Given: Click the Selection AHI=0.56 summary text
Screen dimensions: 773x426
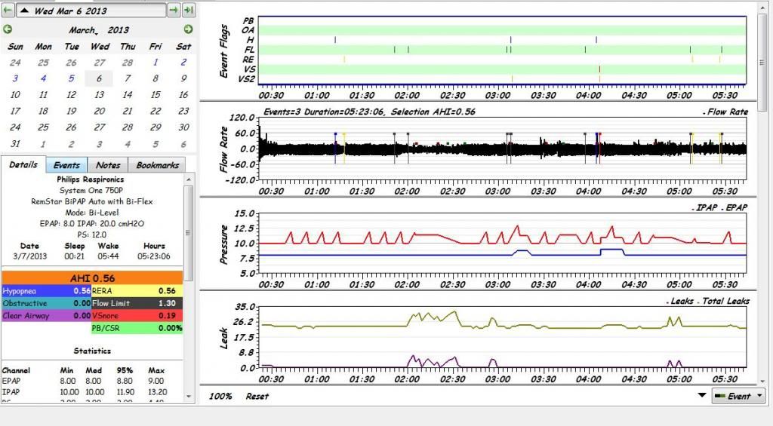Looking at the screenshot, I should [433, 112].
